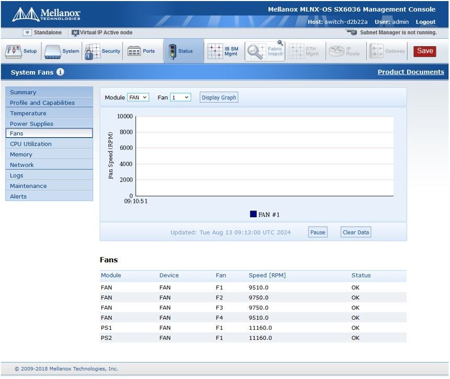Click the copyright Mellanox Technologies text
The height and width of the screenshot is (379, 450).
66,369
